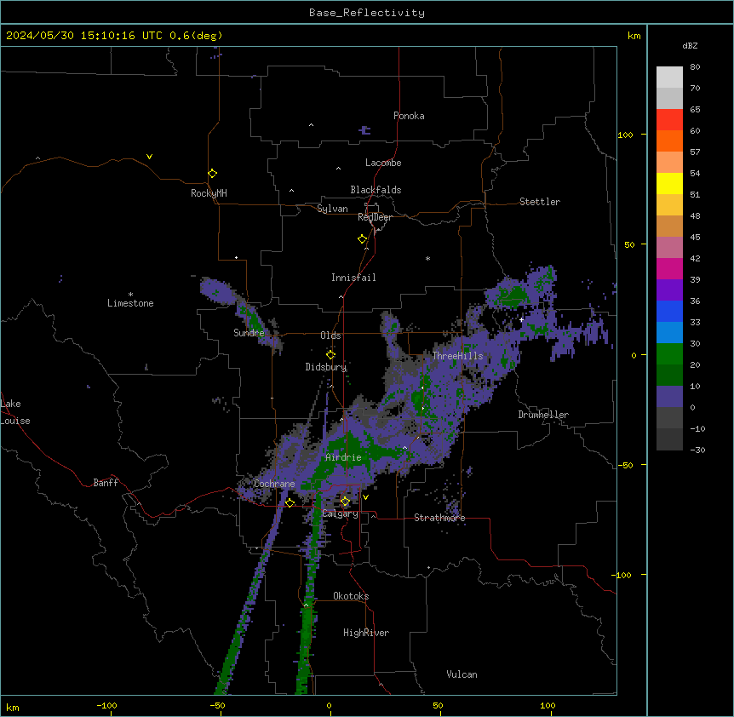This screenshot has height=717, width=734.
Task: Click the yellow diamond marker below RedDeer
Action: 362,239
